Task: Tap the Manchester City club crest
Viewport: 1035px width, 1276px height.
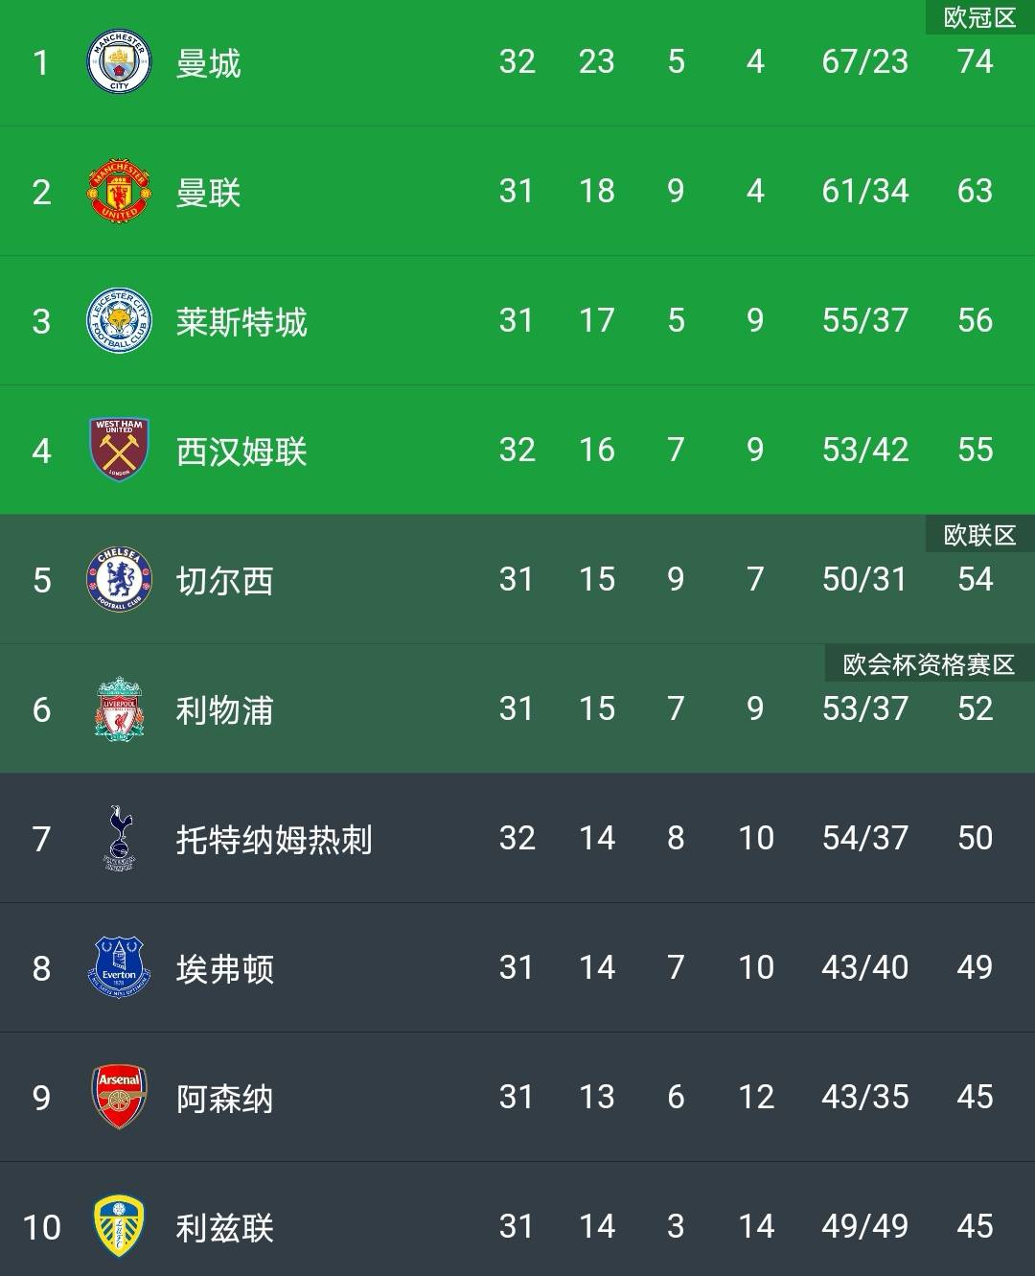Action: pos(119,62)
